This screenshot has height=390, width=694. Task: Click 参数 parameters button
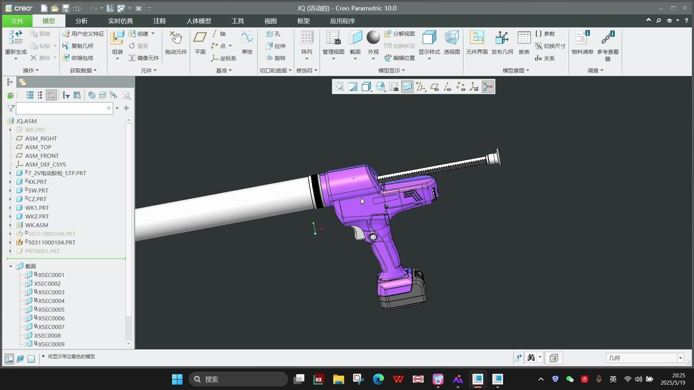click(x=545, y=34)
